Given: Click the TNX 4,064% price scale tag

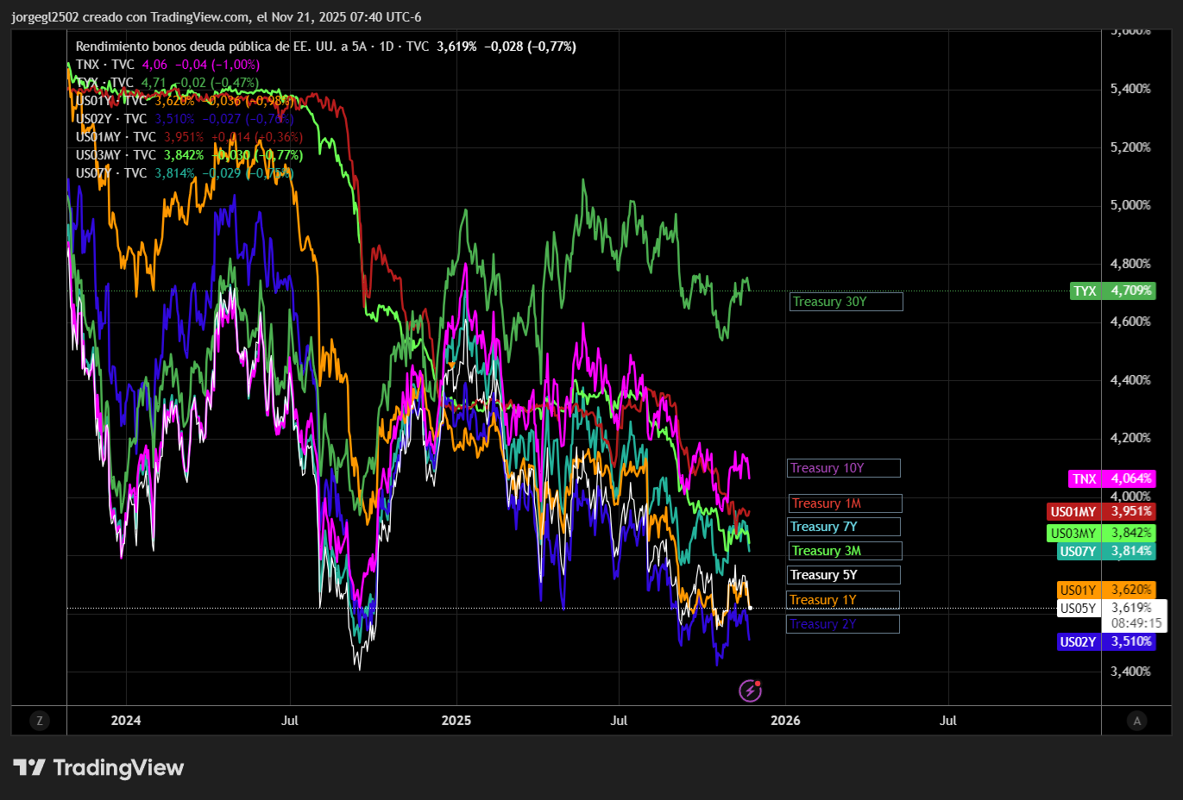Looking at the screenshot, I should click(1111, 478).
